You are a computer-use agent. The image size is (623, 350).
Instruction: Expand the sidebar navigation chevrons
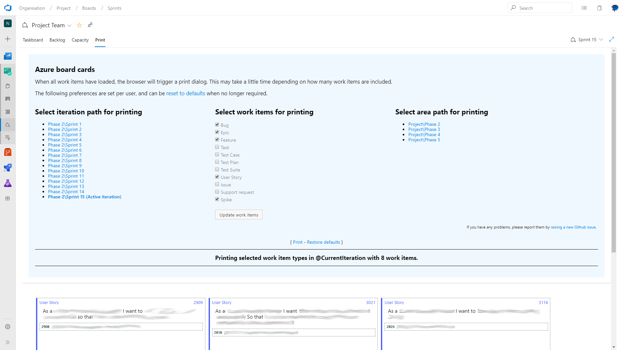(8, 342)
